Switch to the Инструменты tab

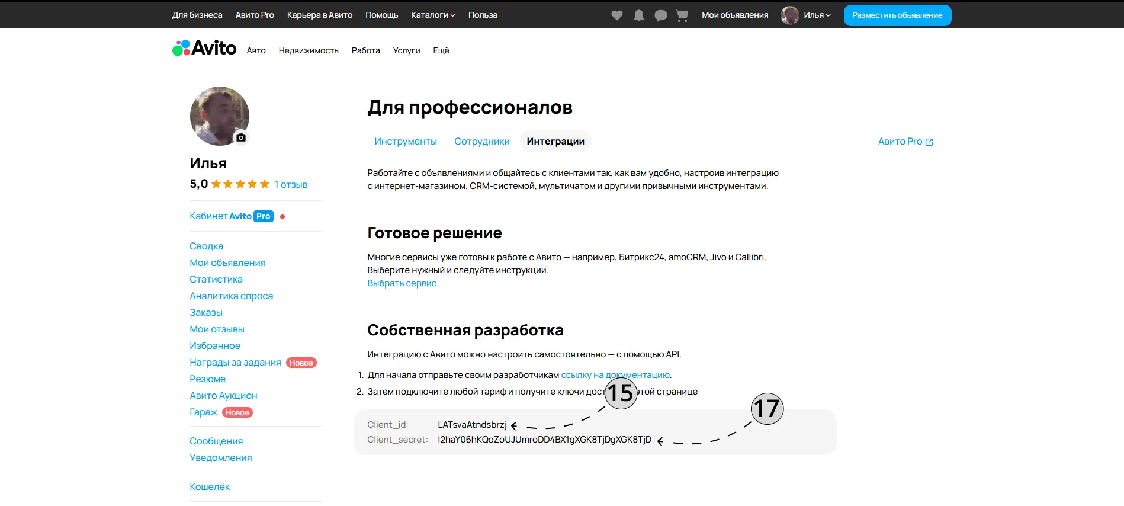[x=406, y=142]
